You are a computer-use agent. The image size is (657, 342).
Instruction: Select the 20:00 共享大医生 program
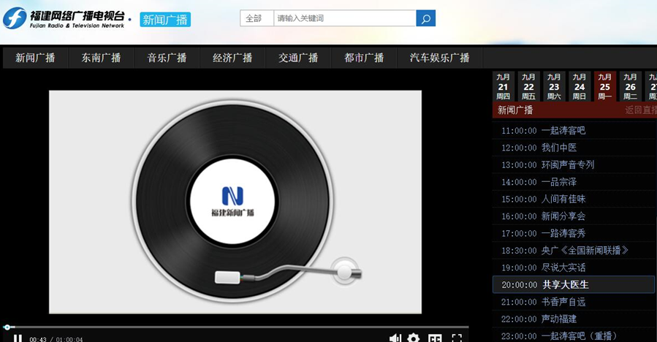tap(565, 284)
